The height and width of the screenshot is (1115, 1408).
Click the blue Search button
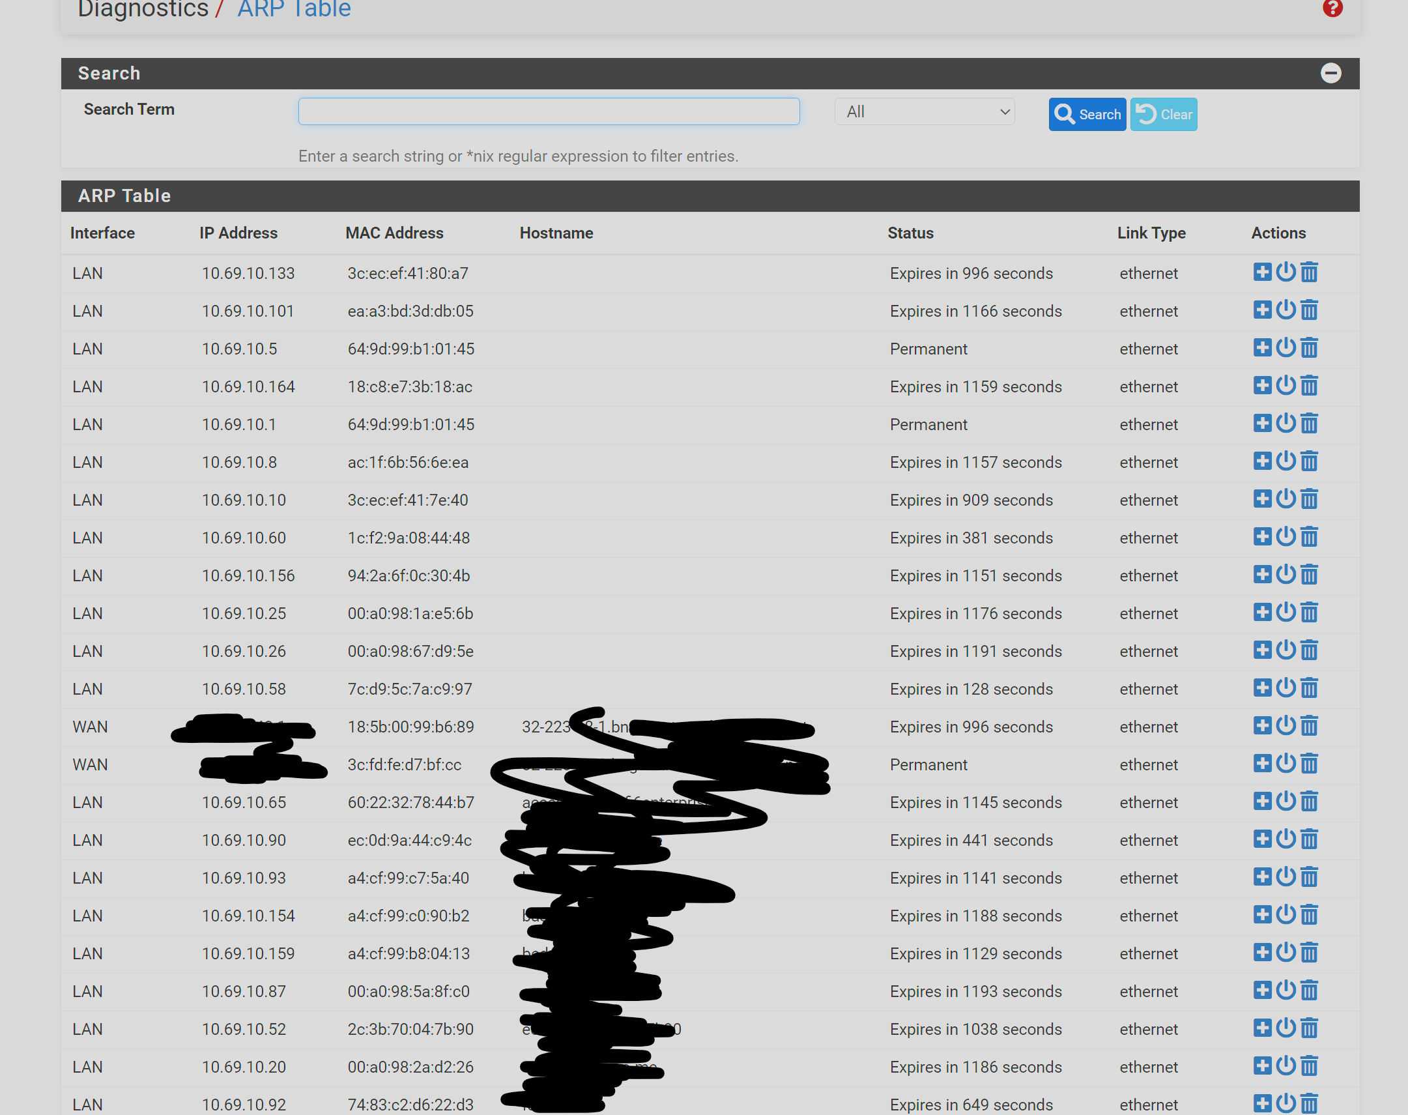[x=1087, y=114]
